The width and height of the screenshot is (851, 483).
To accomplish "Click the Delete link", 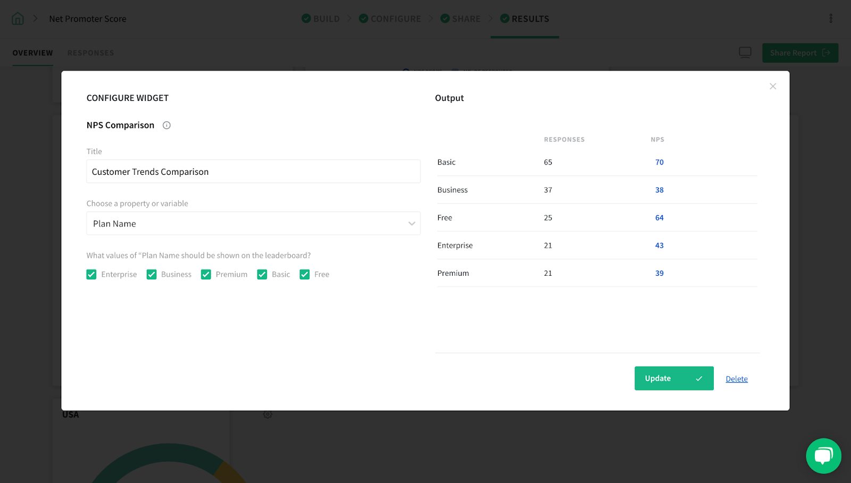I will [x=737, y=379].
